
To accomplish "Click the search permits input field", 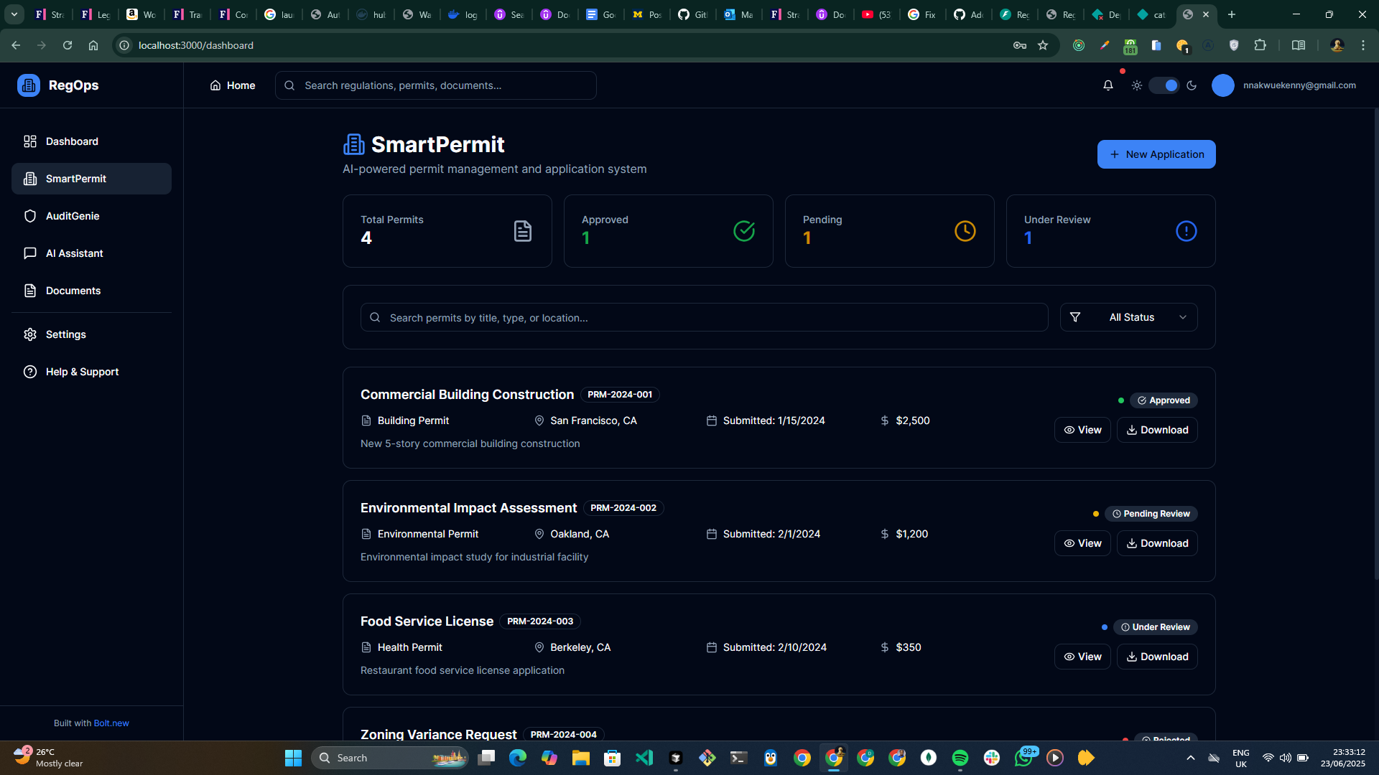I will click(x=704, y=317).
